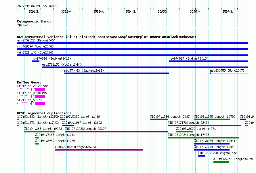Click the UCSC segmental duplications track title
Image resolution: width=256 pixels, height=173 pixels.
(x=44, y=113)
